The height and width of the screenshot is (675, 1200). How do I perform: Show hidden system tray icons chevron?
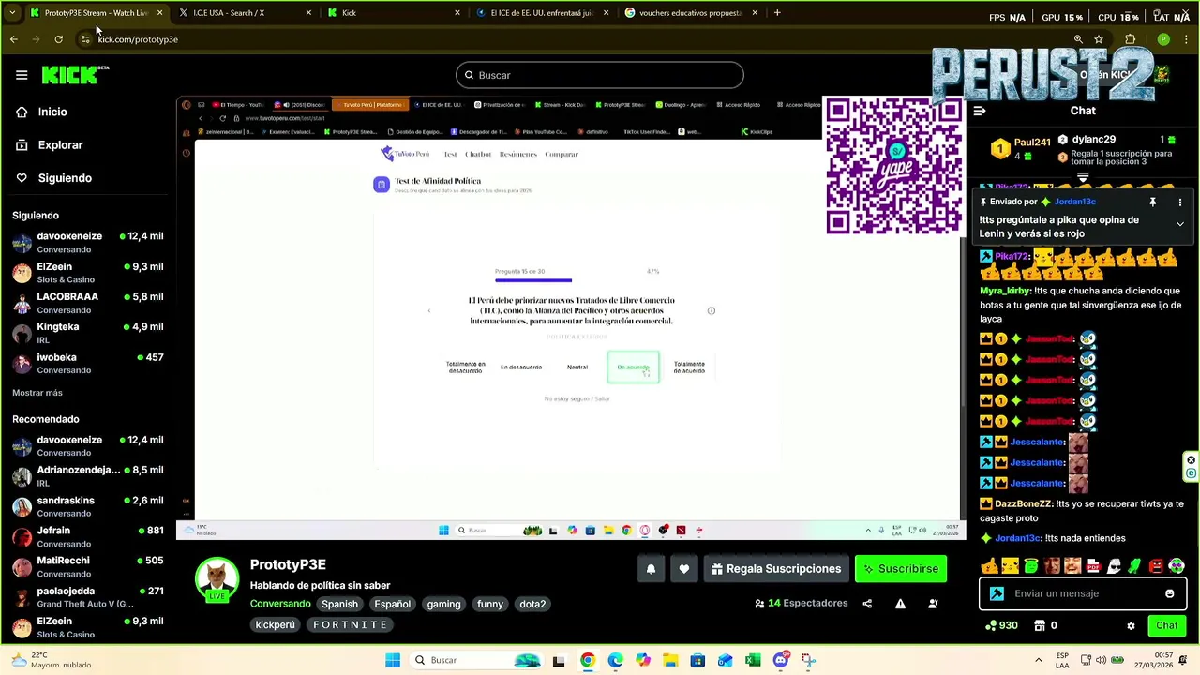tap(1038, 660)
